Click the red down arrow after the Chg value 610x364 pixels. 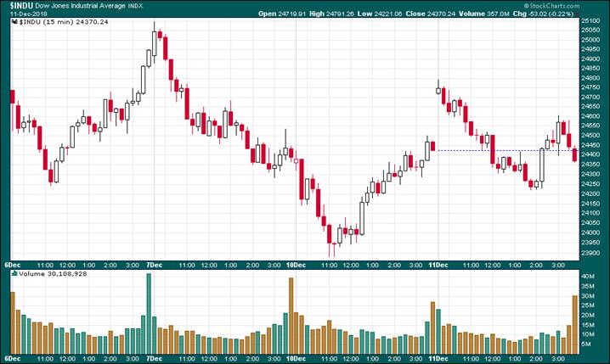pos(577,14)
